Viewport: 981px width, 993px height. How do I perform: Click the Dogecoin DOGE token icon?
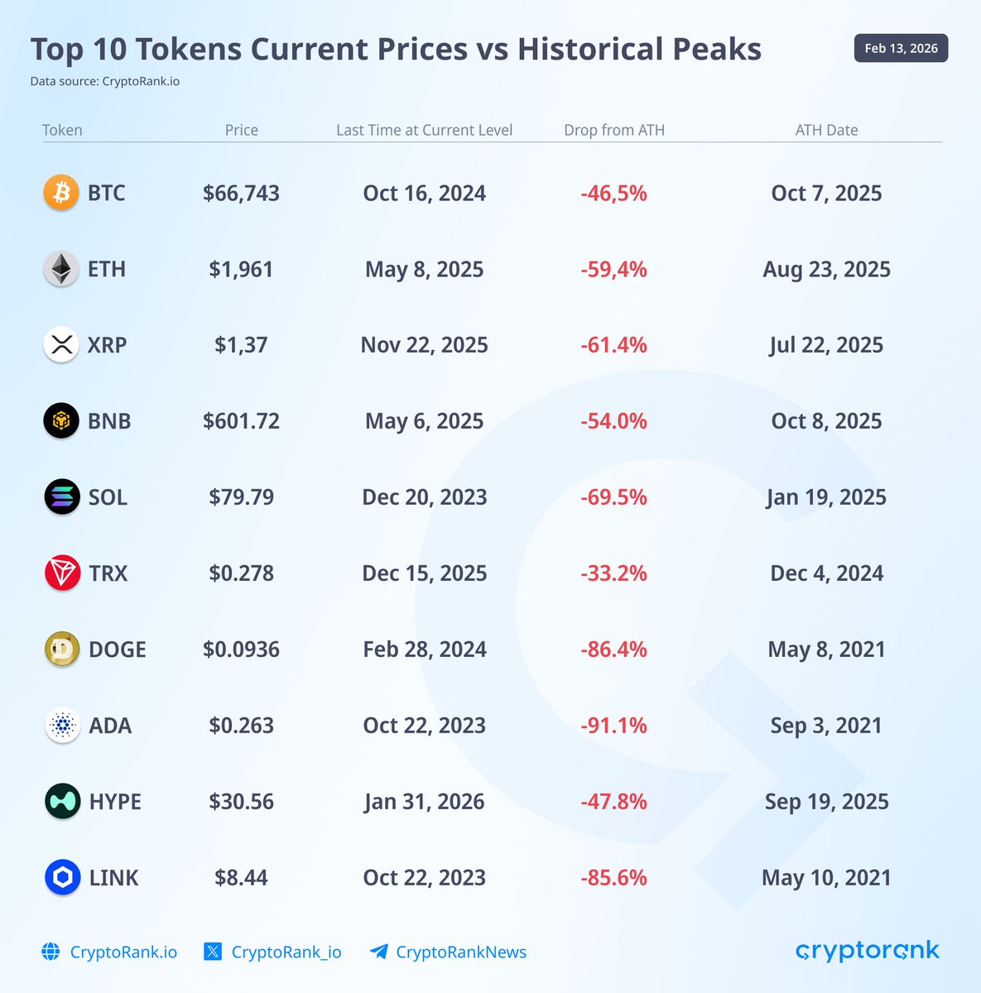coord(61,650)
